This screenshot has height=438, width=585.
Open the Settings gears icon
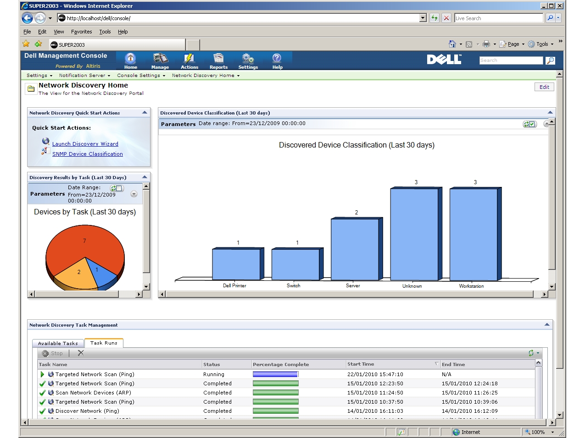click(248, 60)
